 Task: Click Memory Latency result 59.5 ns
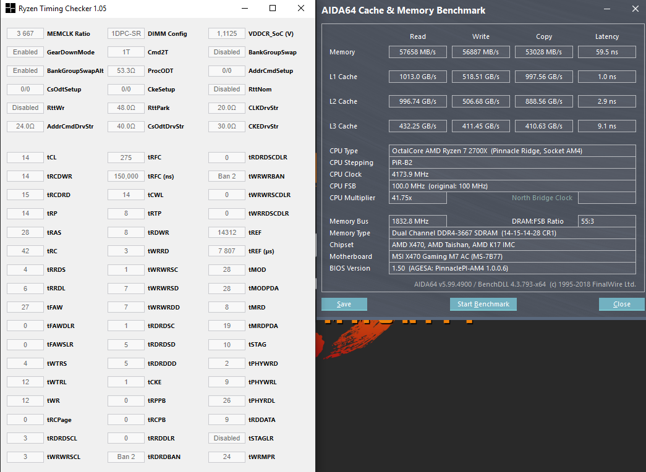(607, 52)
